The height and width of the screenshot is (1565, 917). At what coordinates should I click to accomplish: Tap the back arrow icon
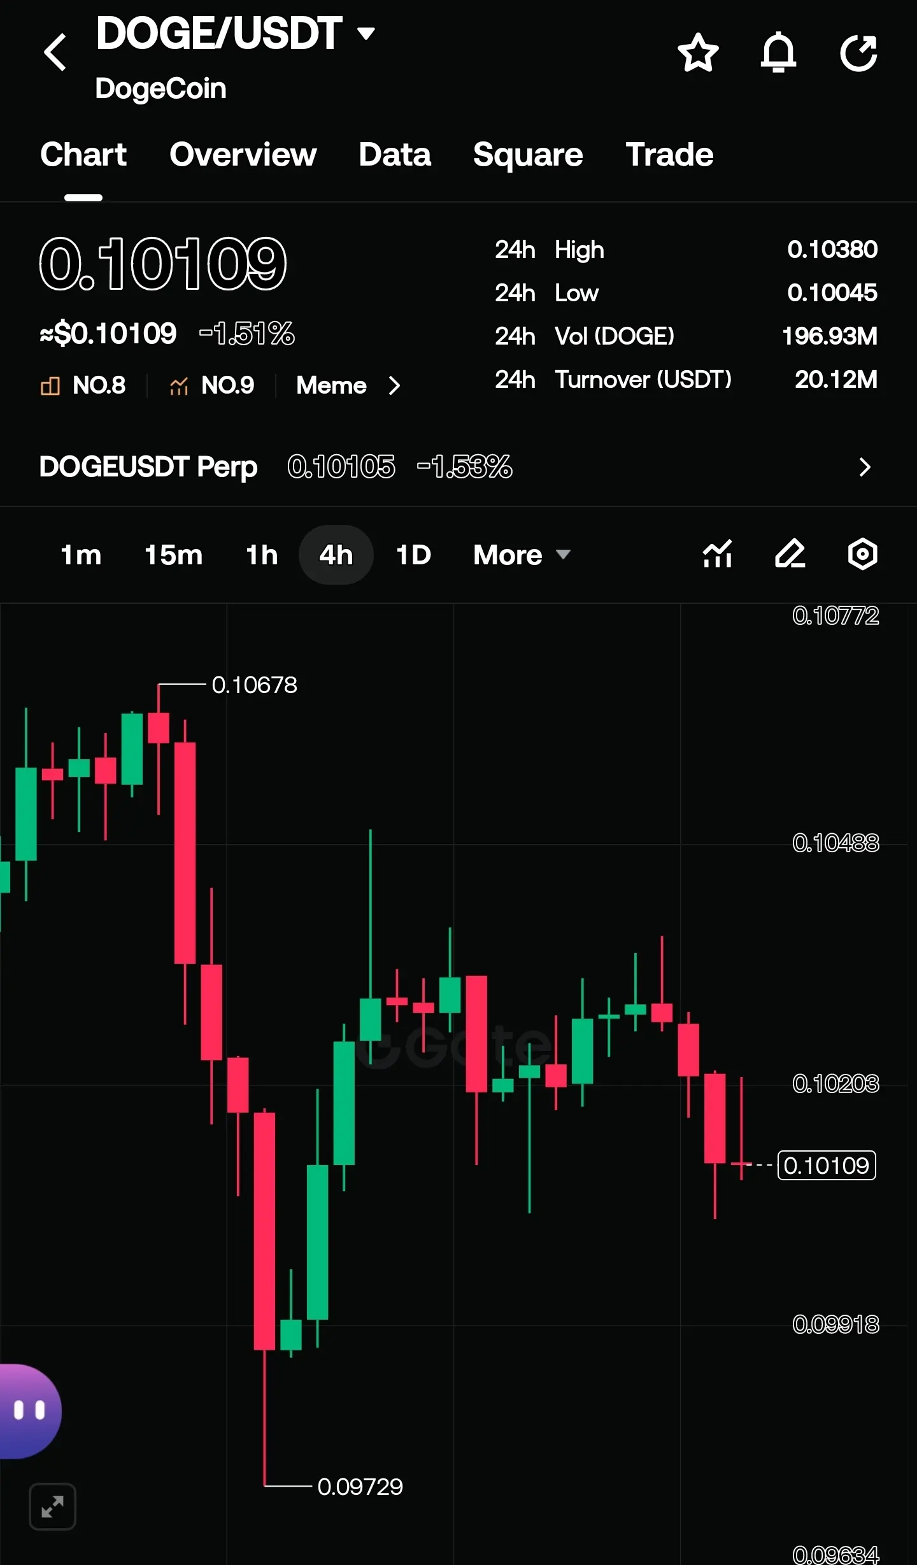[55, 52]
